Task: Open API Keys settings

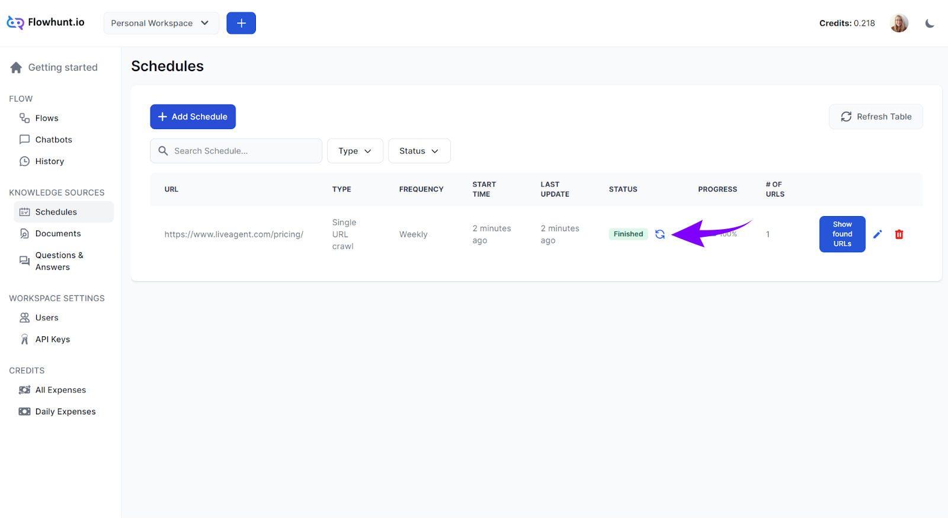Action: pos(52,339)
